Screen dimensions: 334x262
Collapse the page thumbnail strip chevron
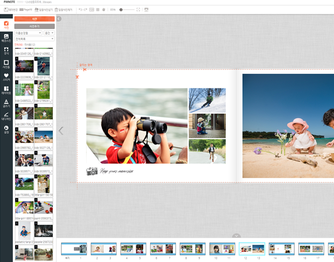(x=236, y=236)
